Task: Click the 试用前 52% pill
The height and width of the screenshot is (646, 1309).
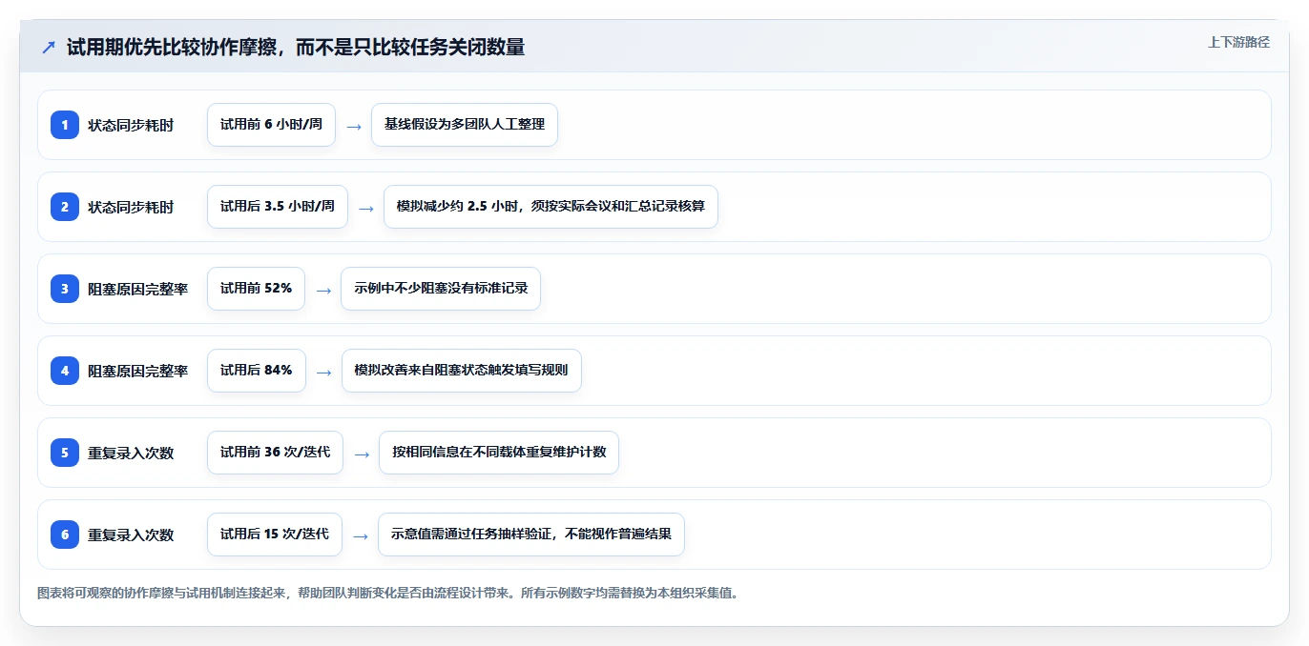Action: (256, 289)
